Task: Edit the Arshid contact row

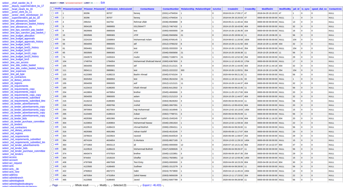Action: click(x=57, y=105)
